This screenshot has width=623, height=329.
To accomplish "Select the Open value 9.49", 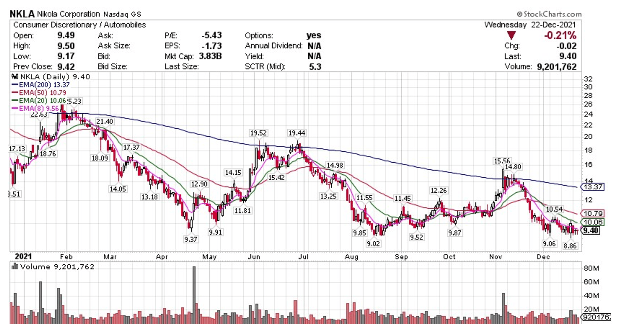I will click(x=66, y=35).
